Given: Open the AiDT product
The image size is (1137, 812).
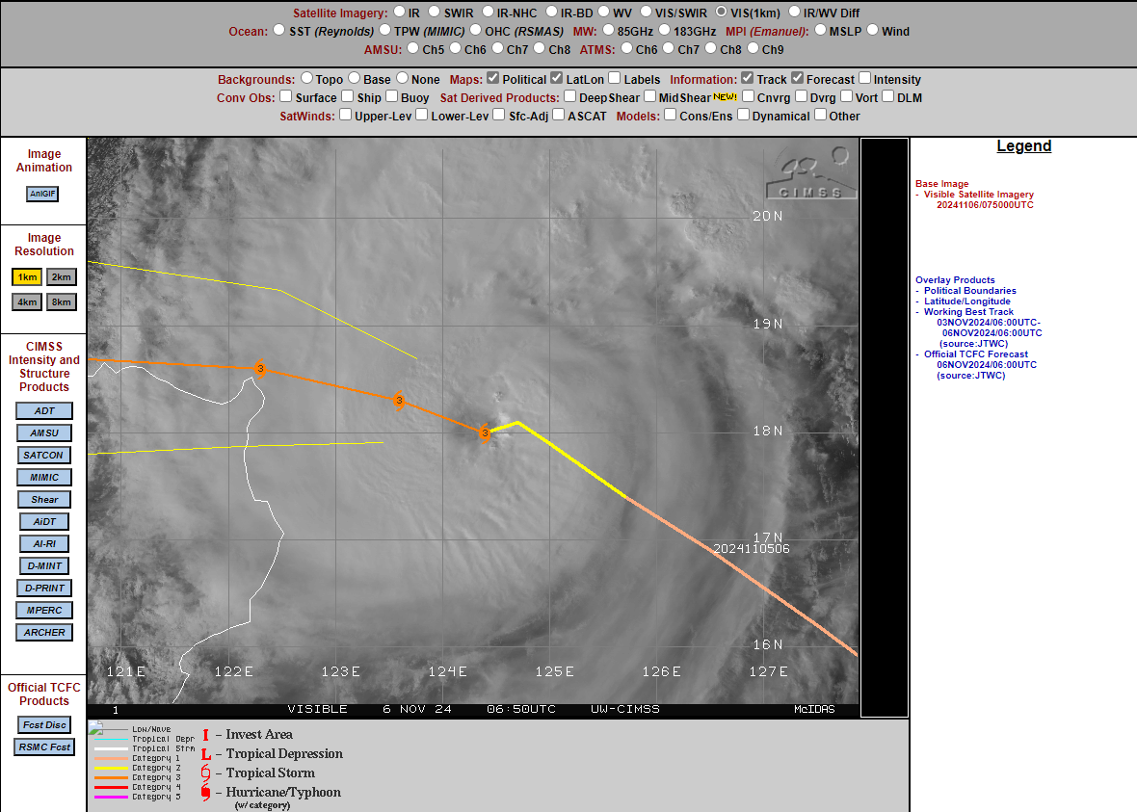Looking at the screenshot, I should click(44, 521).
